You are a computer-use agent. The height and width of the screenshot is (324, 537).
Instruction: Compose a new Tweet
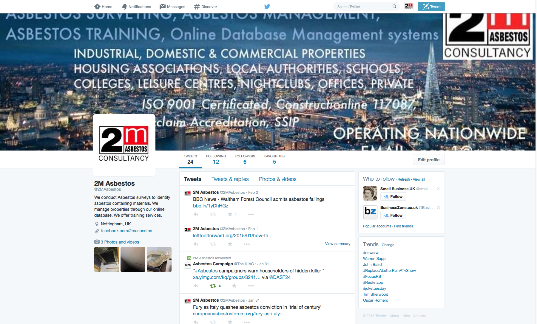431,7
